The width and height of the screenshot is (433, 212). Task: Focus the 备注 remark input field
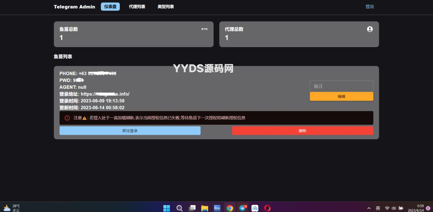341,86
